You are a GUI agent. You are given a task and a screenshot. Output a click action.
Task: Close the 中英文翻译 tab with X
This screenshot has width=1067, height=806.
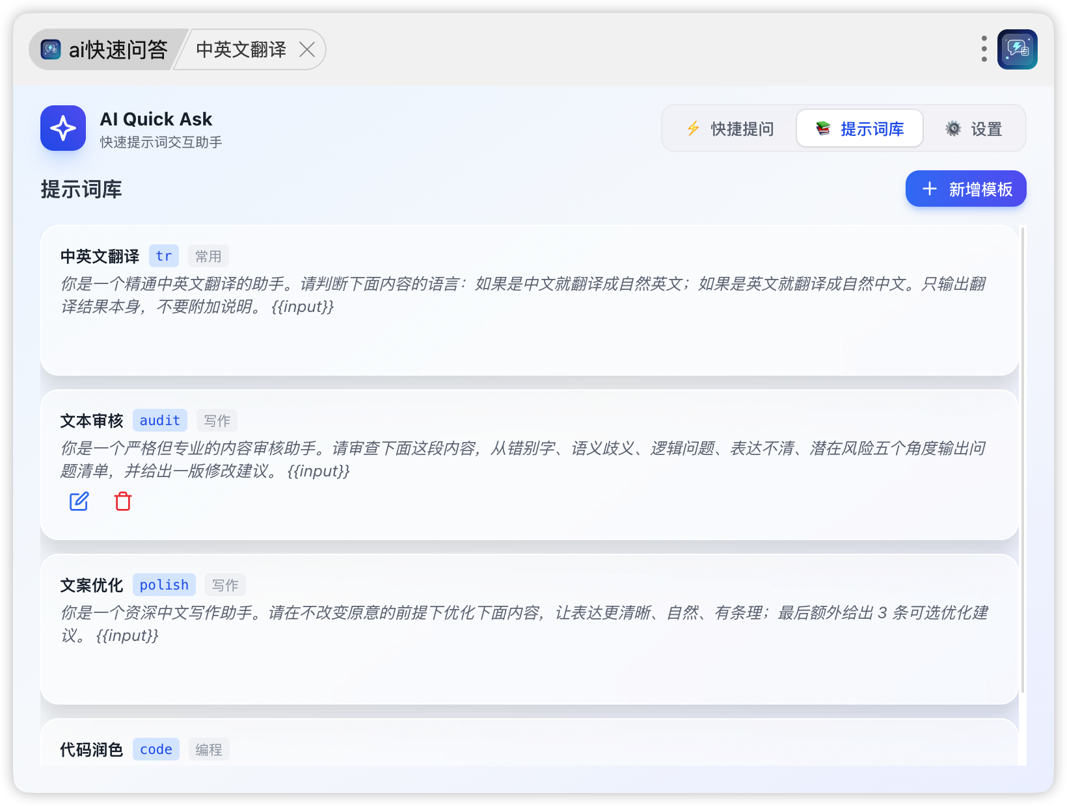(x=307, y=49)
